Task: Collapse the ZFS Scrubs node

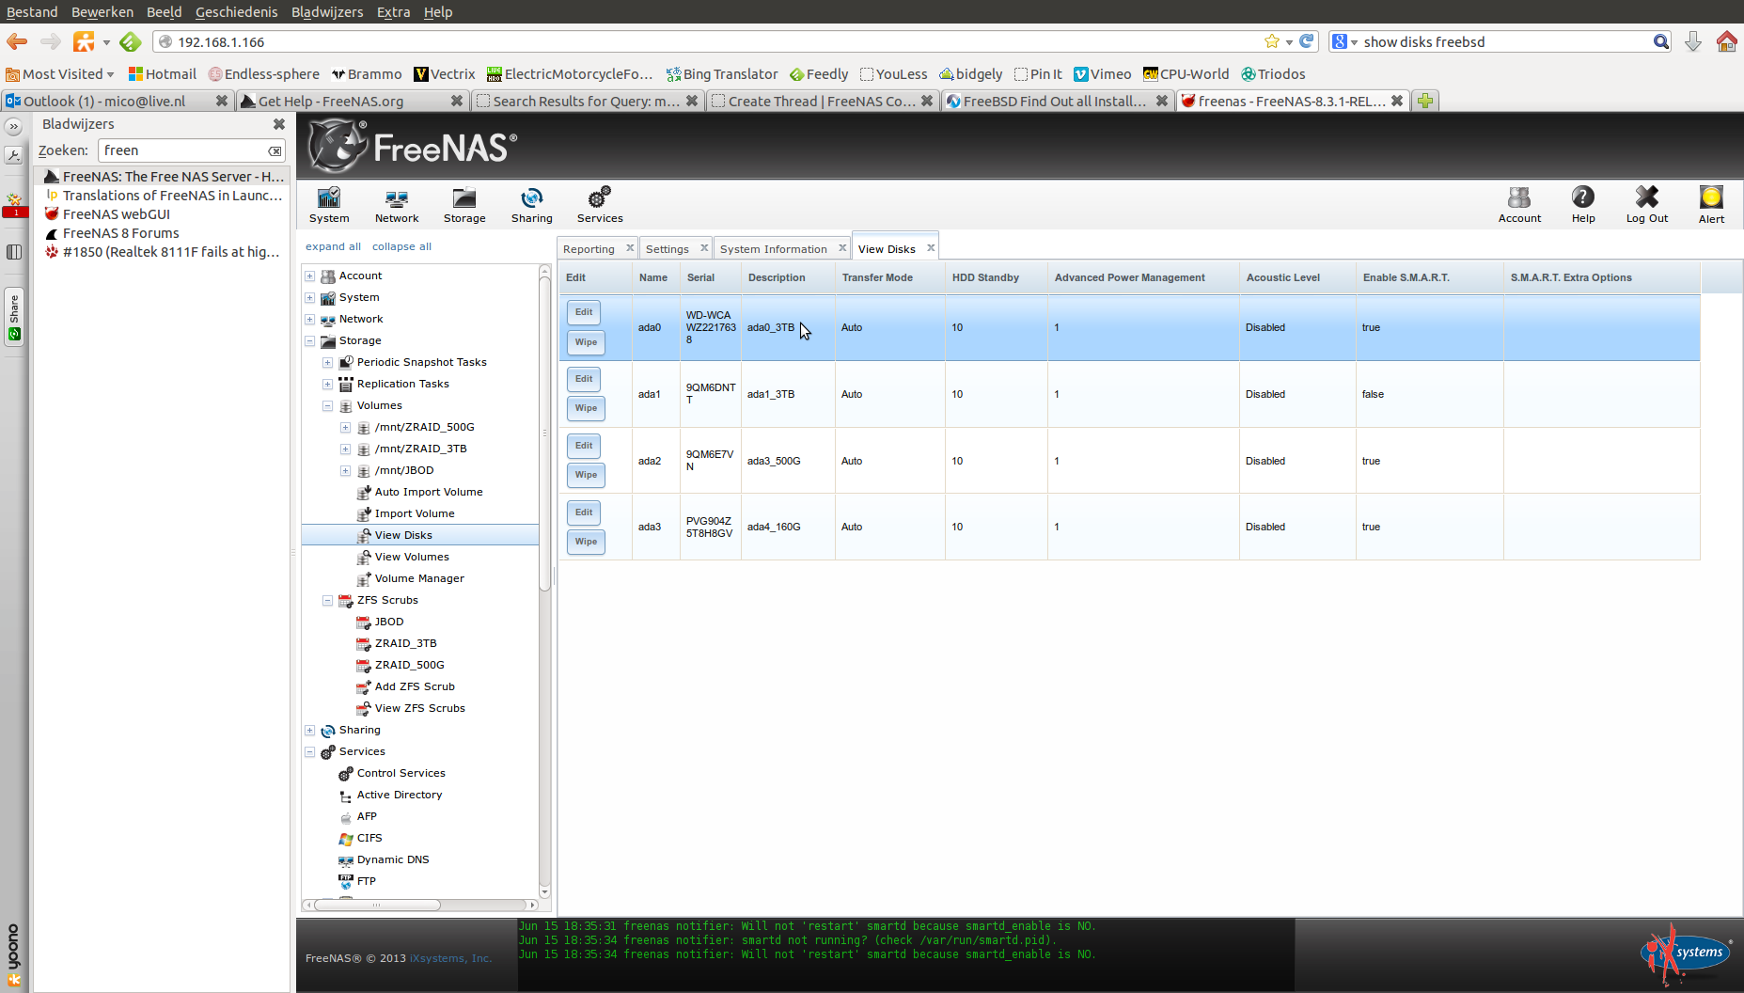Action: (x=327, y=600)
